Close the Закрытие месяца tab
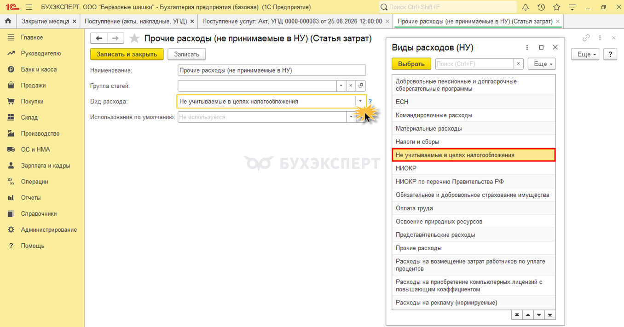This screenshot has height=327, width=624. pos(75,22)
